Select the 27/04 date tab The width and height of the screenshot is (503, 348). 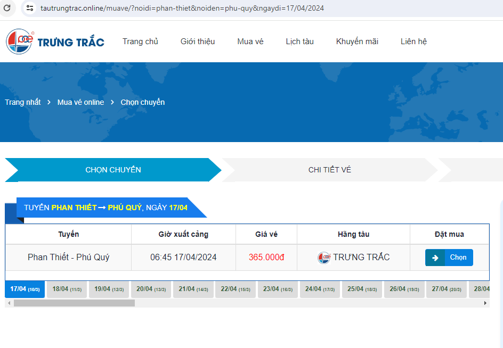(446, 289)
